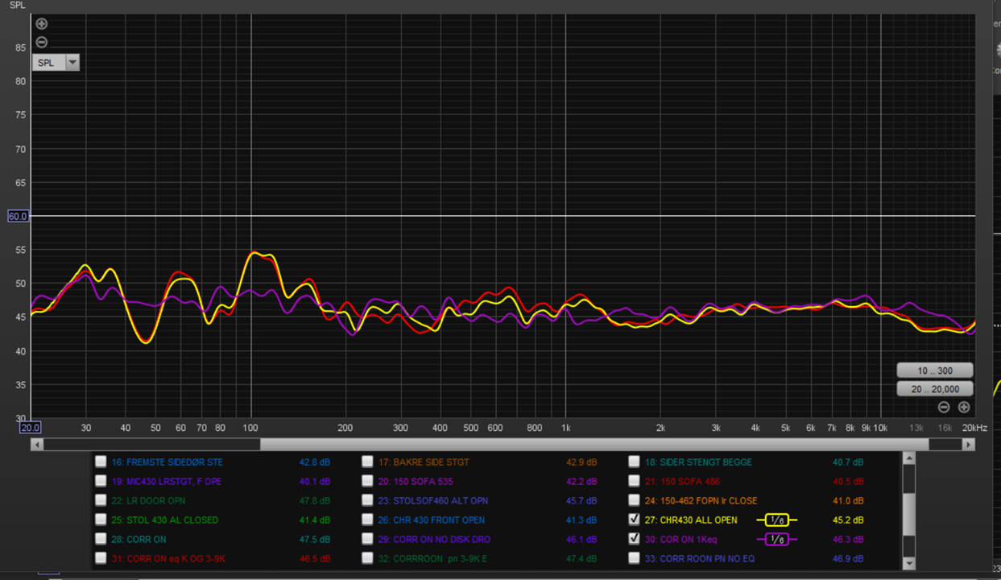Enable trace 21: 150 SOFA 486
Image resolution: width=1001 pixels, height=580 pixels.
click(x=634, y=481)
